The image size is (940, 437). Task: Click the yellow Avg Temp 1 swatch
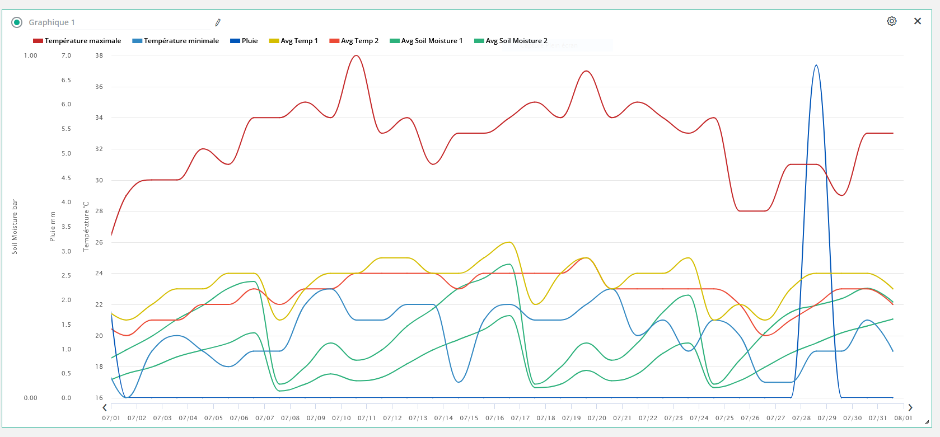click(x=274, y=41)
